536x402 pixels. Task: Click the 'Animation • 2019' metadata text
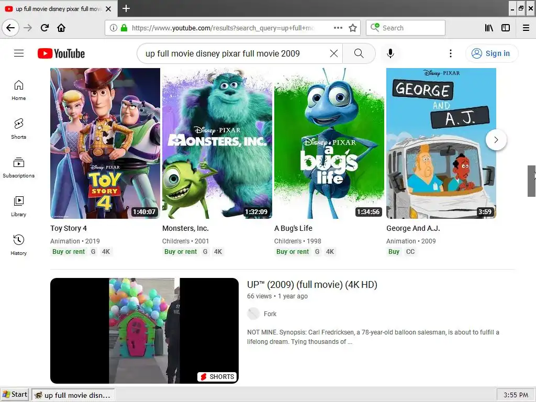point(75,241)
